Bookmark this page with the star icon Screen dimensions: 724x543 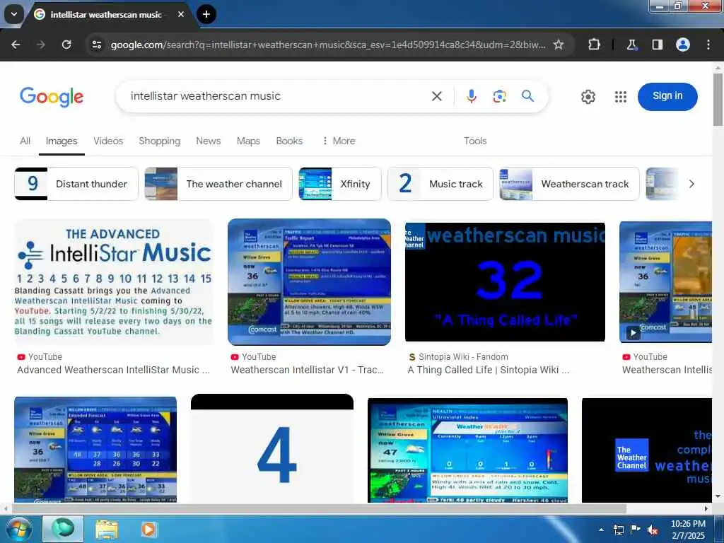pos(559,45)
